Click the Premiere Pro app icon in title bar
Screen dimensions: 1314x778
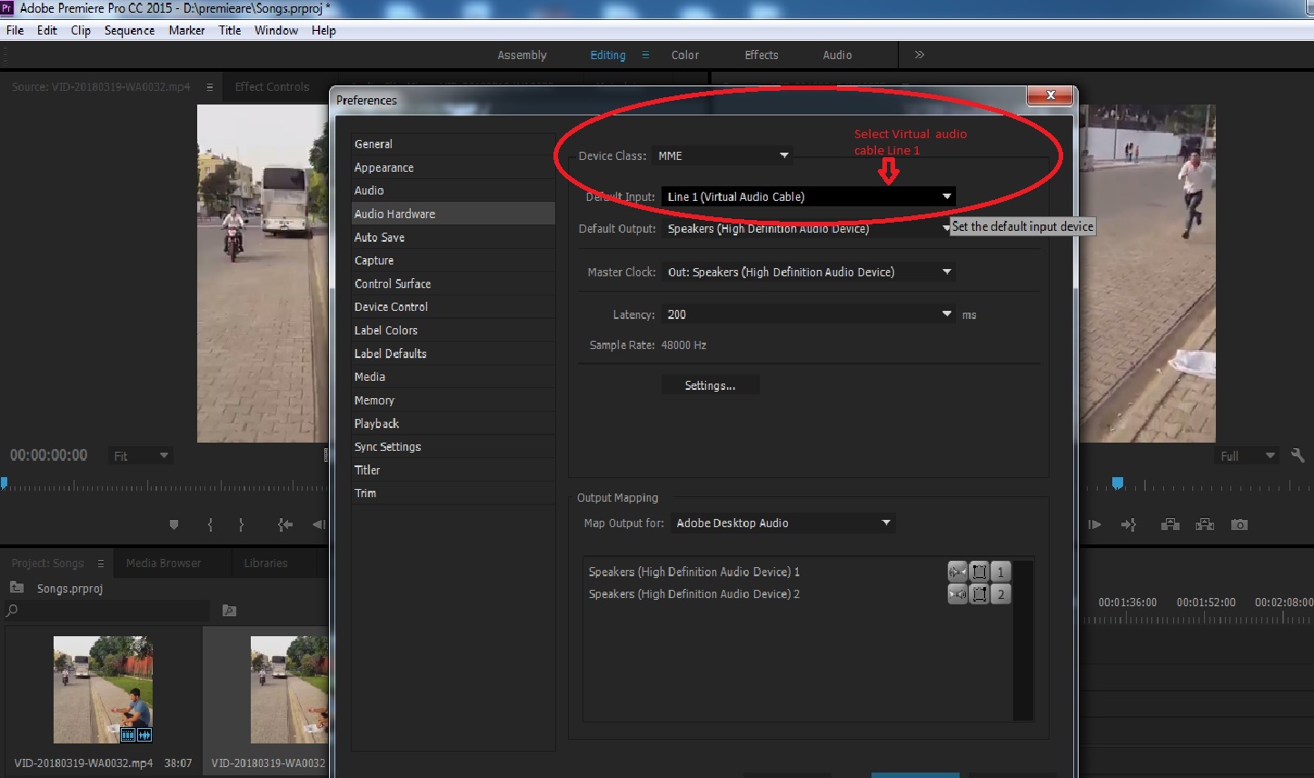click(7, 8)
